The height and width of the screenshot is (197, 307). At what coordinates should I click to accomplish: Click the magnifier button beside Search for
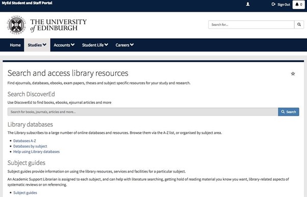(x=299, y=24)
